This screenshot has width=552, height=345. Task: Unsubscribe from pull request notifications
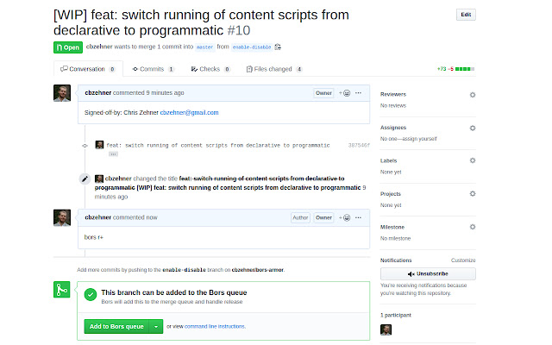(x=428, y=273)
